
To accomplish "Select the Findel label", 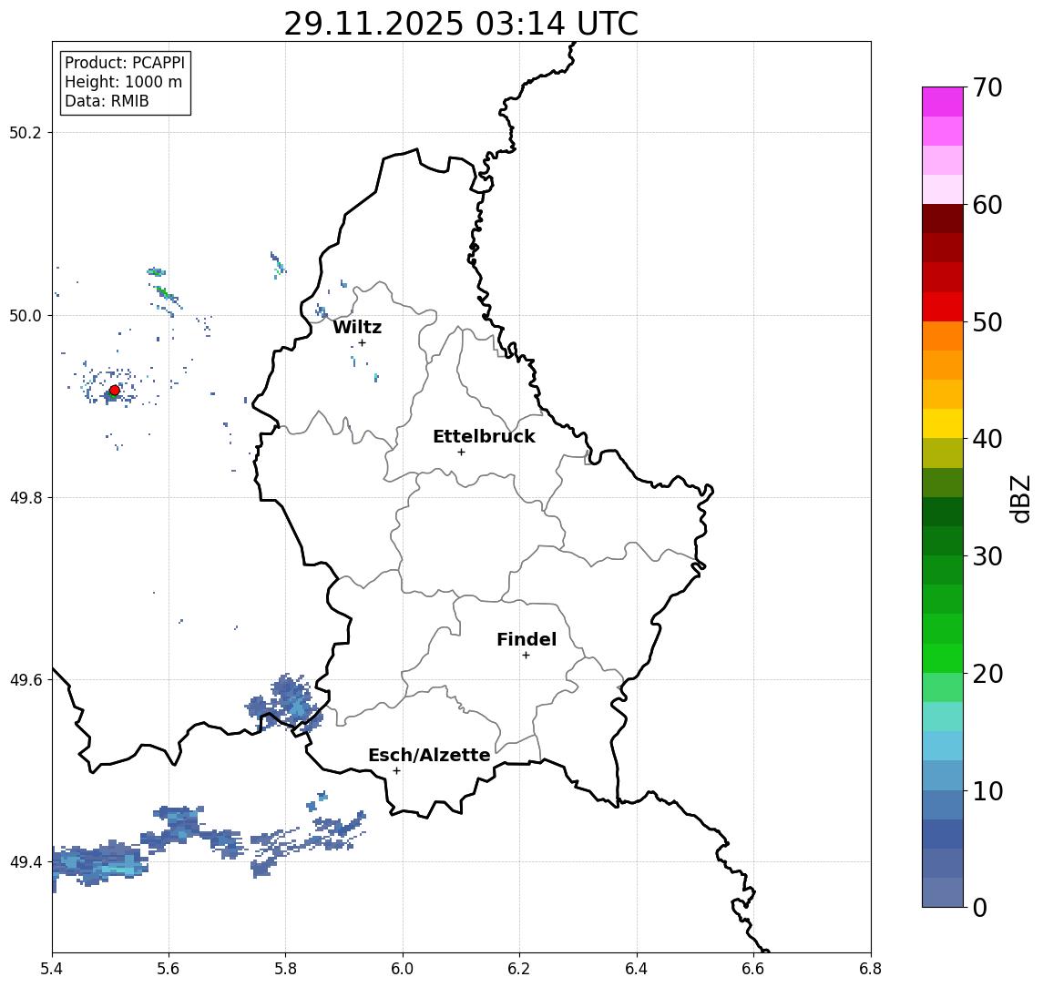I will [x=527, y=639].
